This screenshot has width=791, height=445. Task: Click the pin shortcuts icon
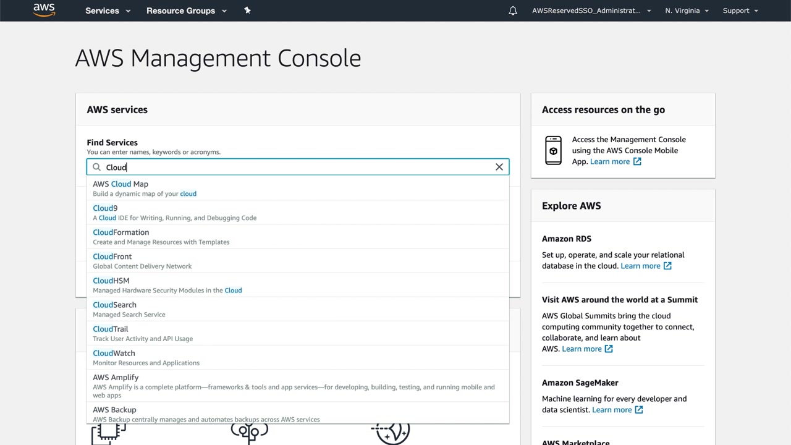coord(247,11)
